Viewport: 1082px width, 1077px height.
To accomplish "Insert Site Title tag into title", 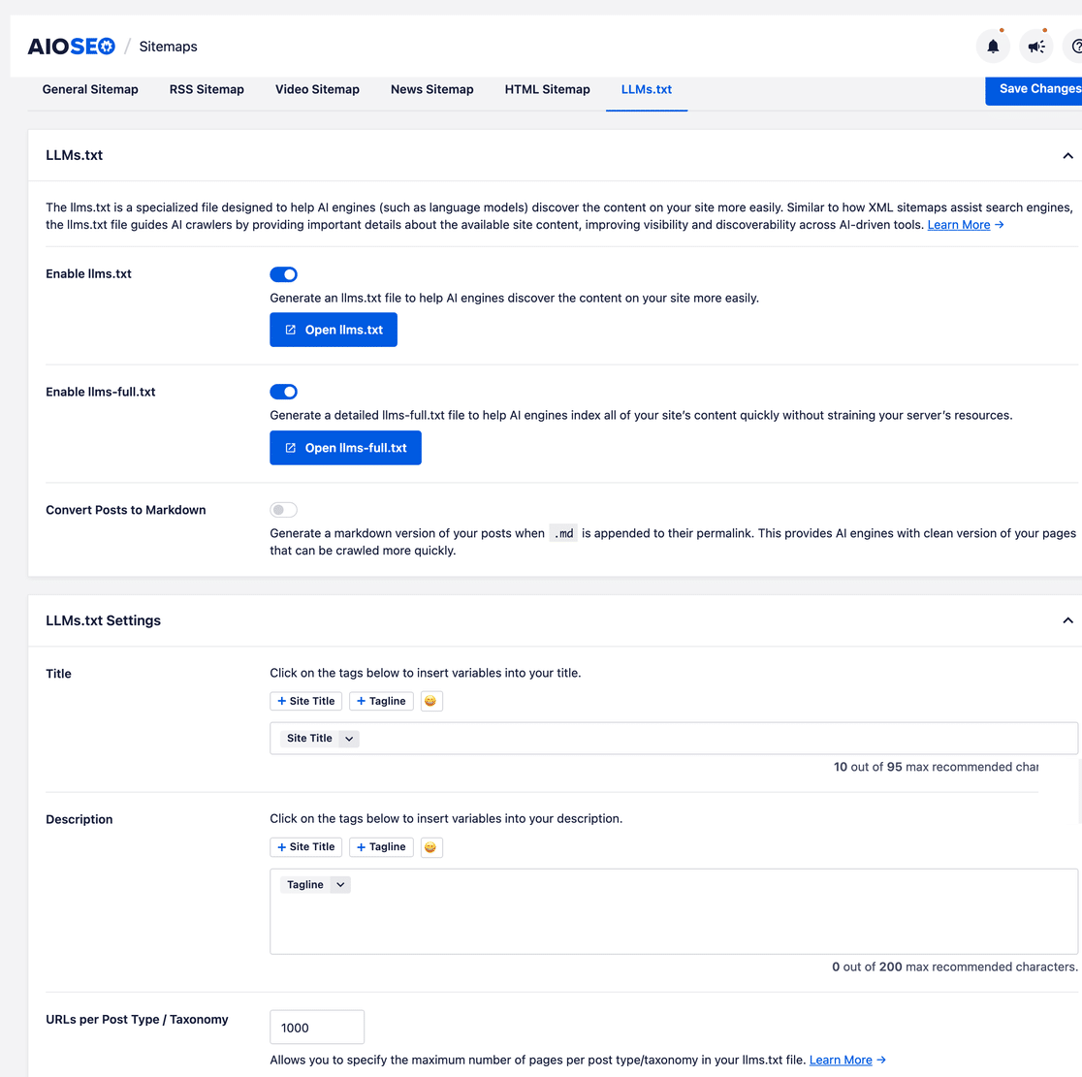I will [x=305, y=701].
